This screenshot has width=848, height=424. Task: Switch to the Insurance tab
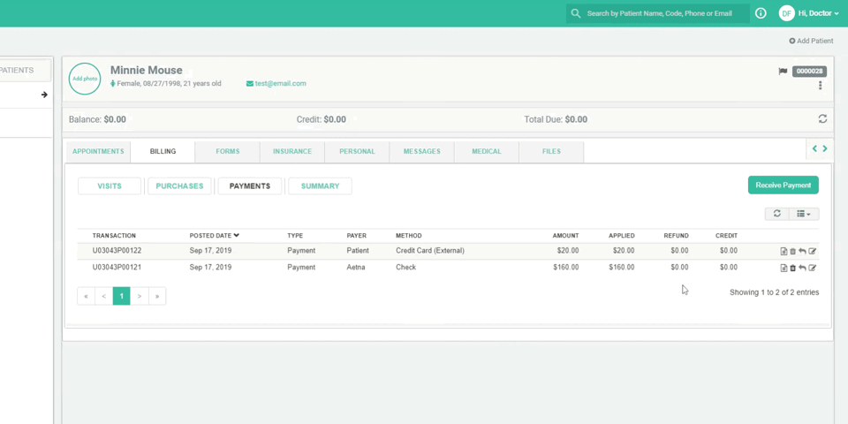tap(291, 151)
